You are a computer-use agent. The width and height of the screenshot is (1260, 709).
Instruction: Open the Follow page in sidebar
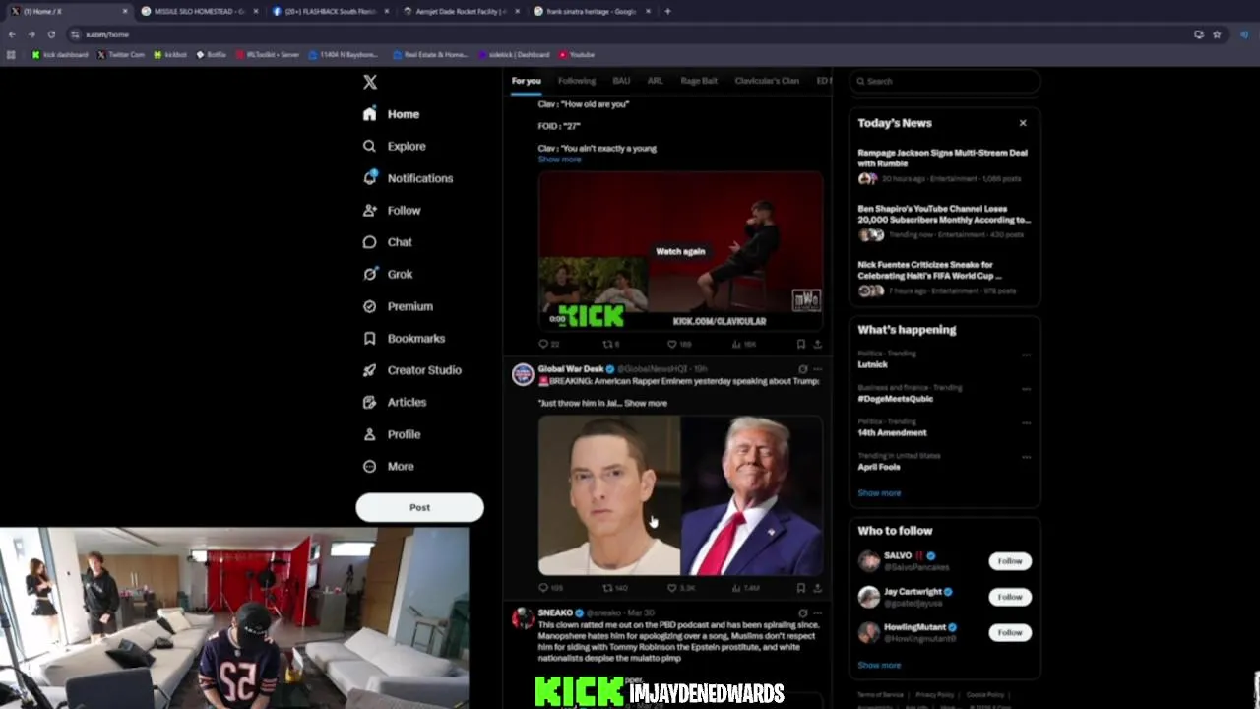pyautogui.click(x=392, y=210)
